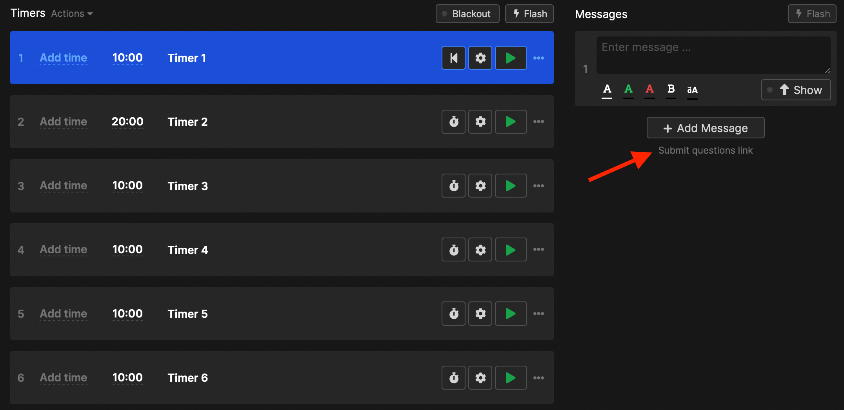Click the Flash icon in the Messages panel

(x=812, y=13)
